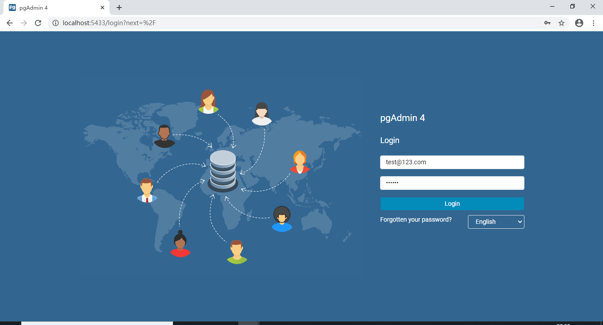
Task: Click the browser forward arrow
Action: 24,23
